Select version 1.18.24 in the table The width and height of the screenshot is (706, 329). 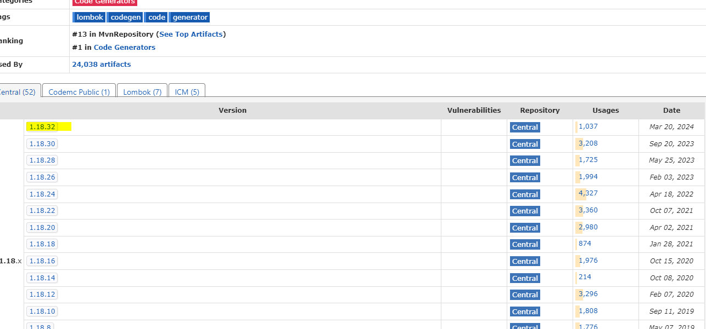42,194
